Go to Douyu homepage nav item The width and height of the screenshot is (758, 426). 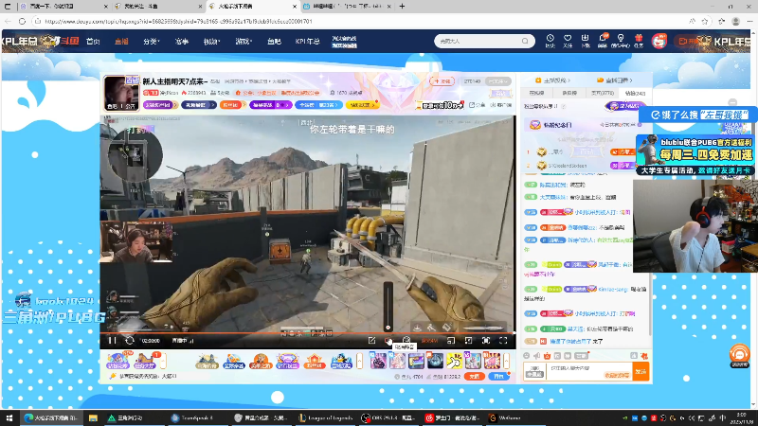pyautogui.click(x=93, y=42)
